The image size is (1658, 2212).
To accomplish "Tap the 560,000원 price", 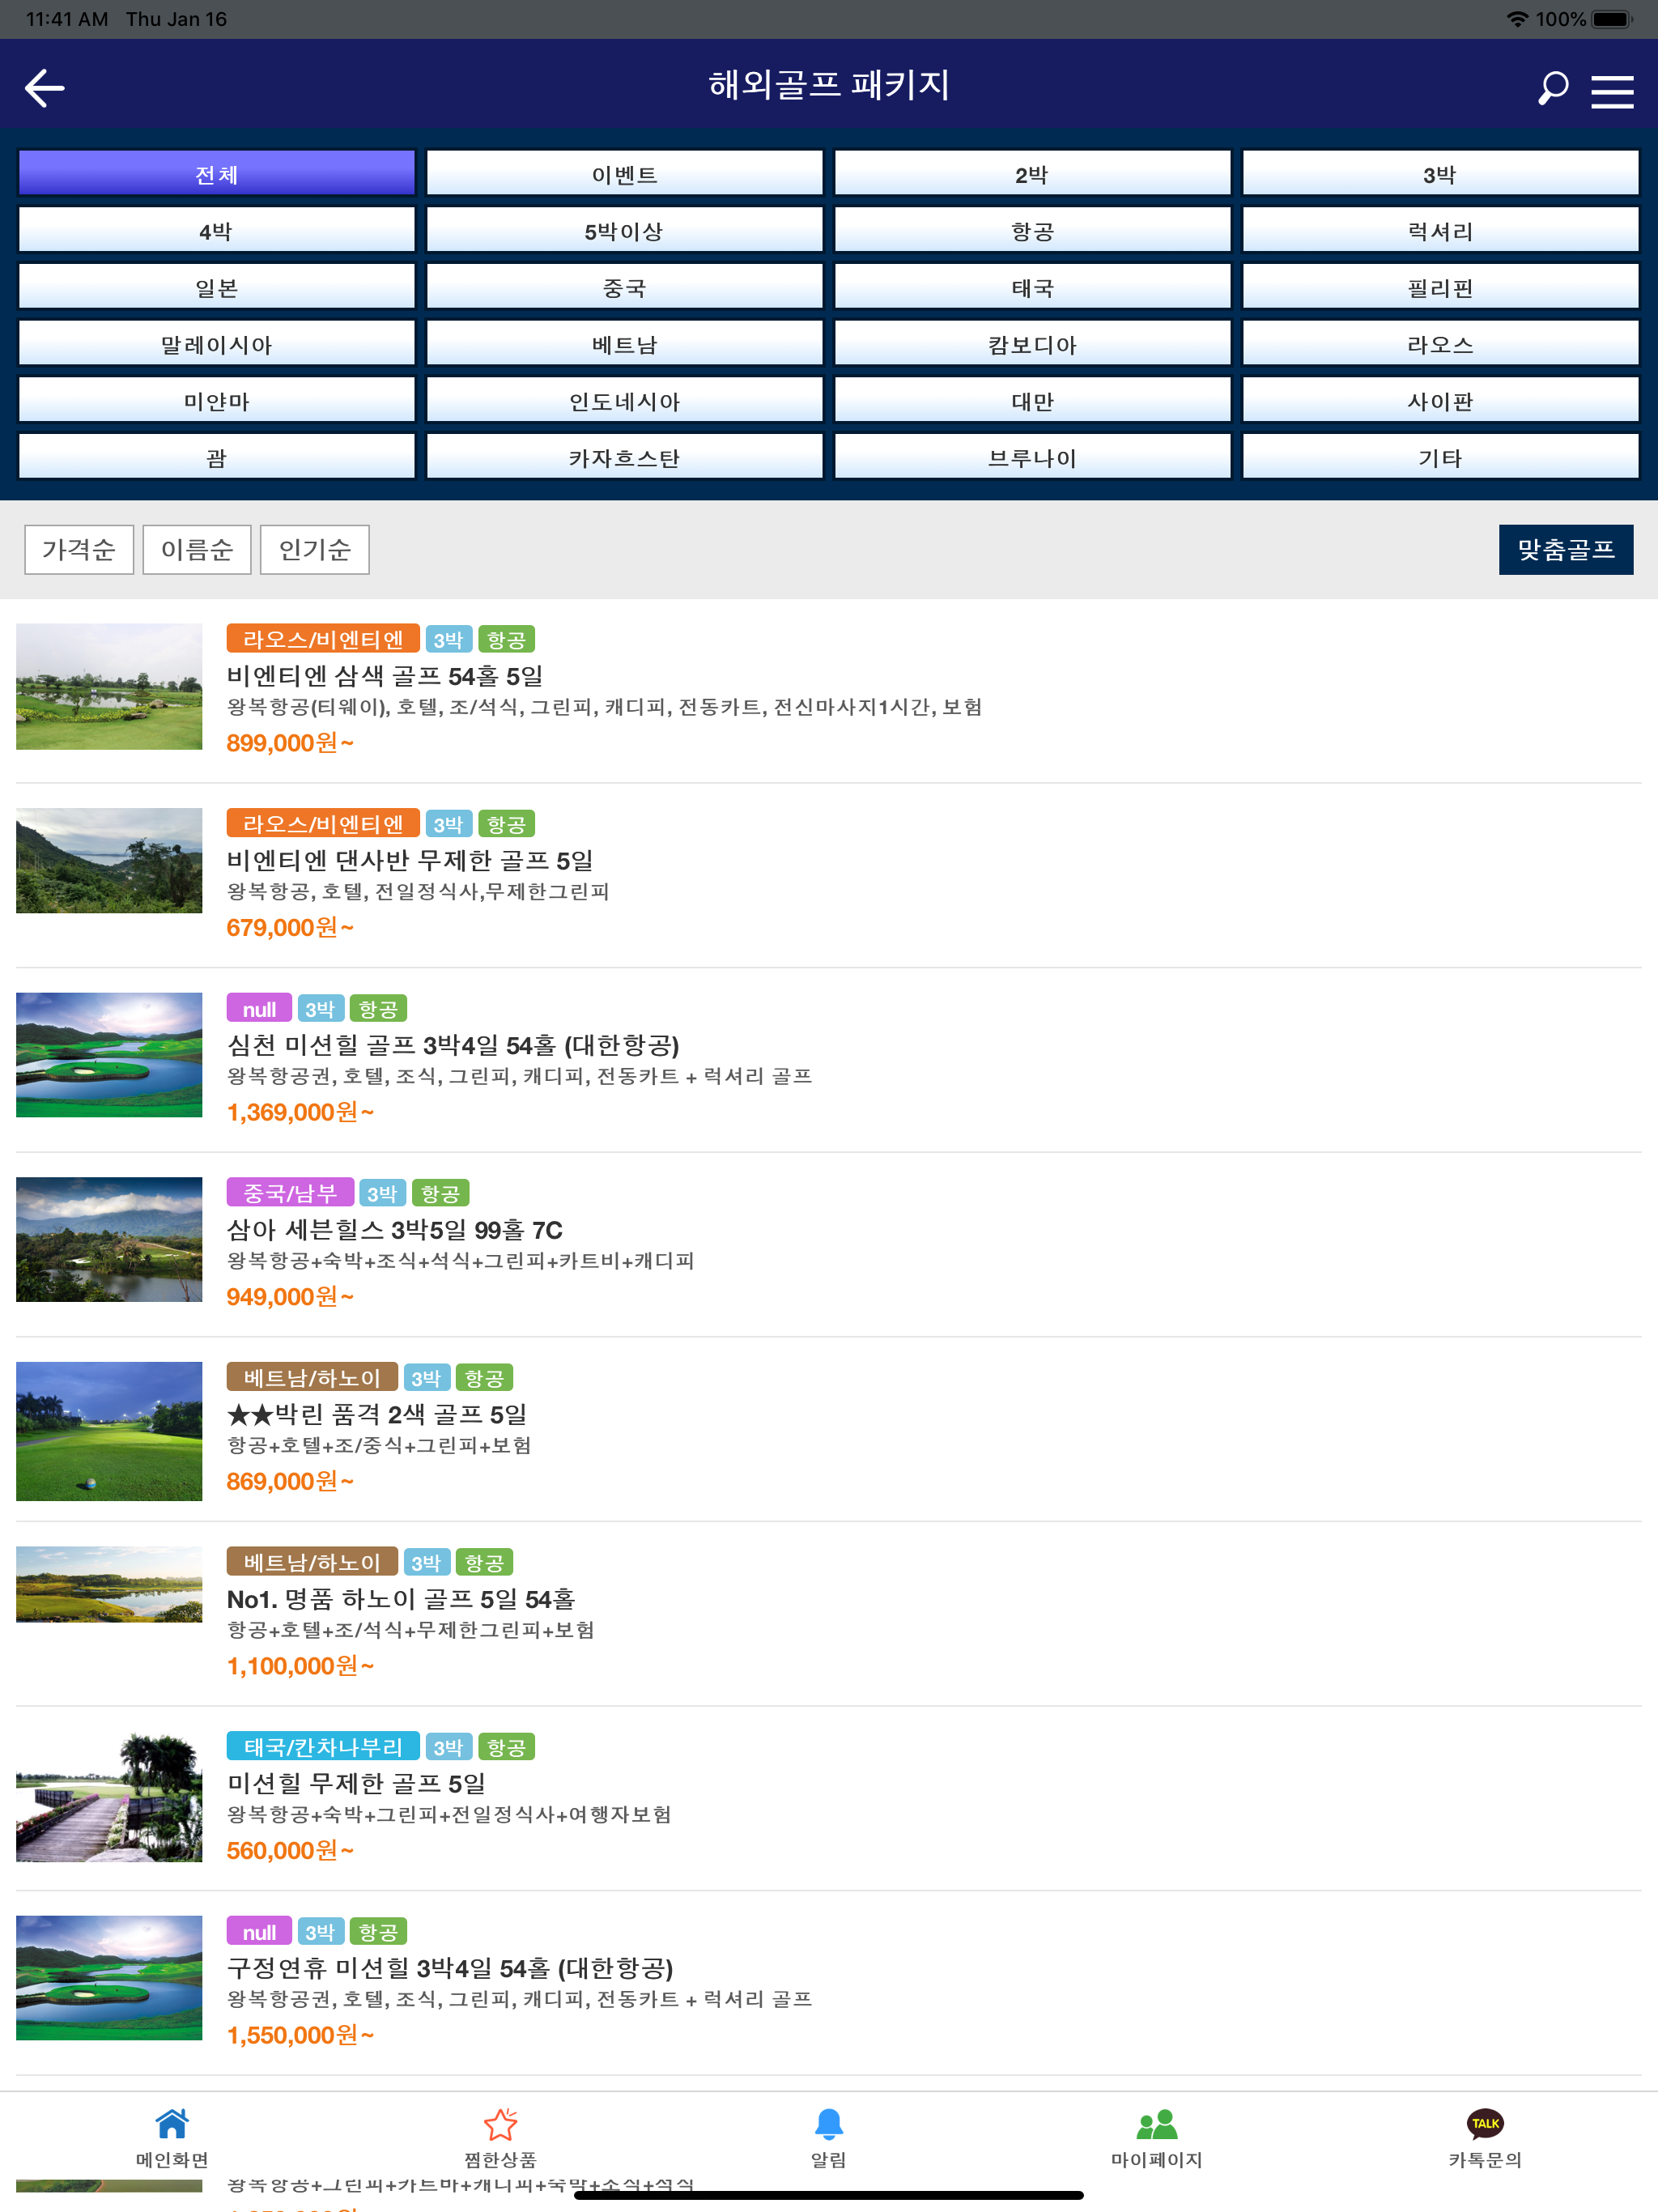I will click(290, 1850).
